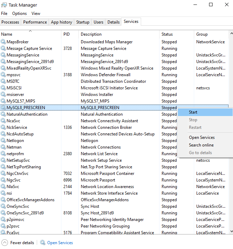Open the View menu
Image resolution: width=233 pixels, height=249 pixels.
tap(36, 14)
